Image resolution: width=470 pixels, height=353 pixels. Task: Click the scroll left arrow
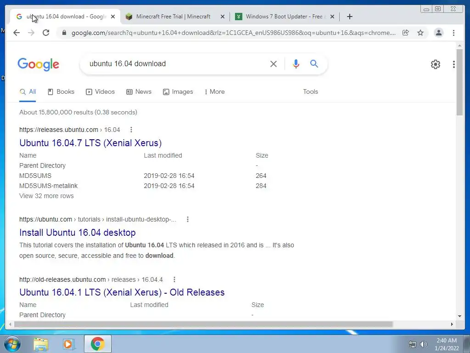tap(10, 324)
